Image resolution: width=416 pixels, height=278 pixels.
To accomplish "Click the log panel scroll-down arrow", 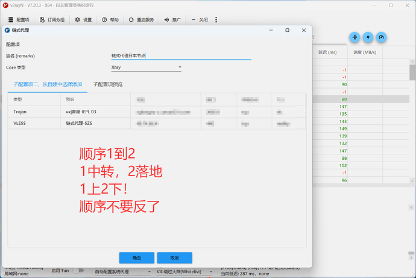I will [x=411, y=257].
